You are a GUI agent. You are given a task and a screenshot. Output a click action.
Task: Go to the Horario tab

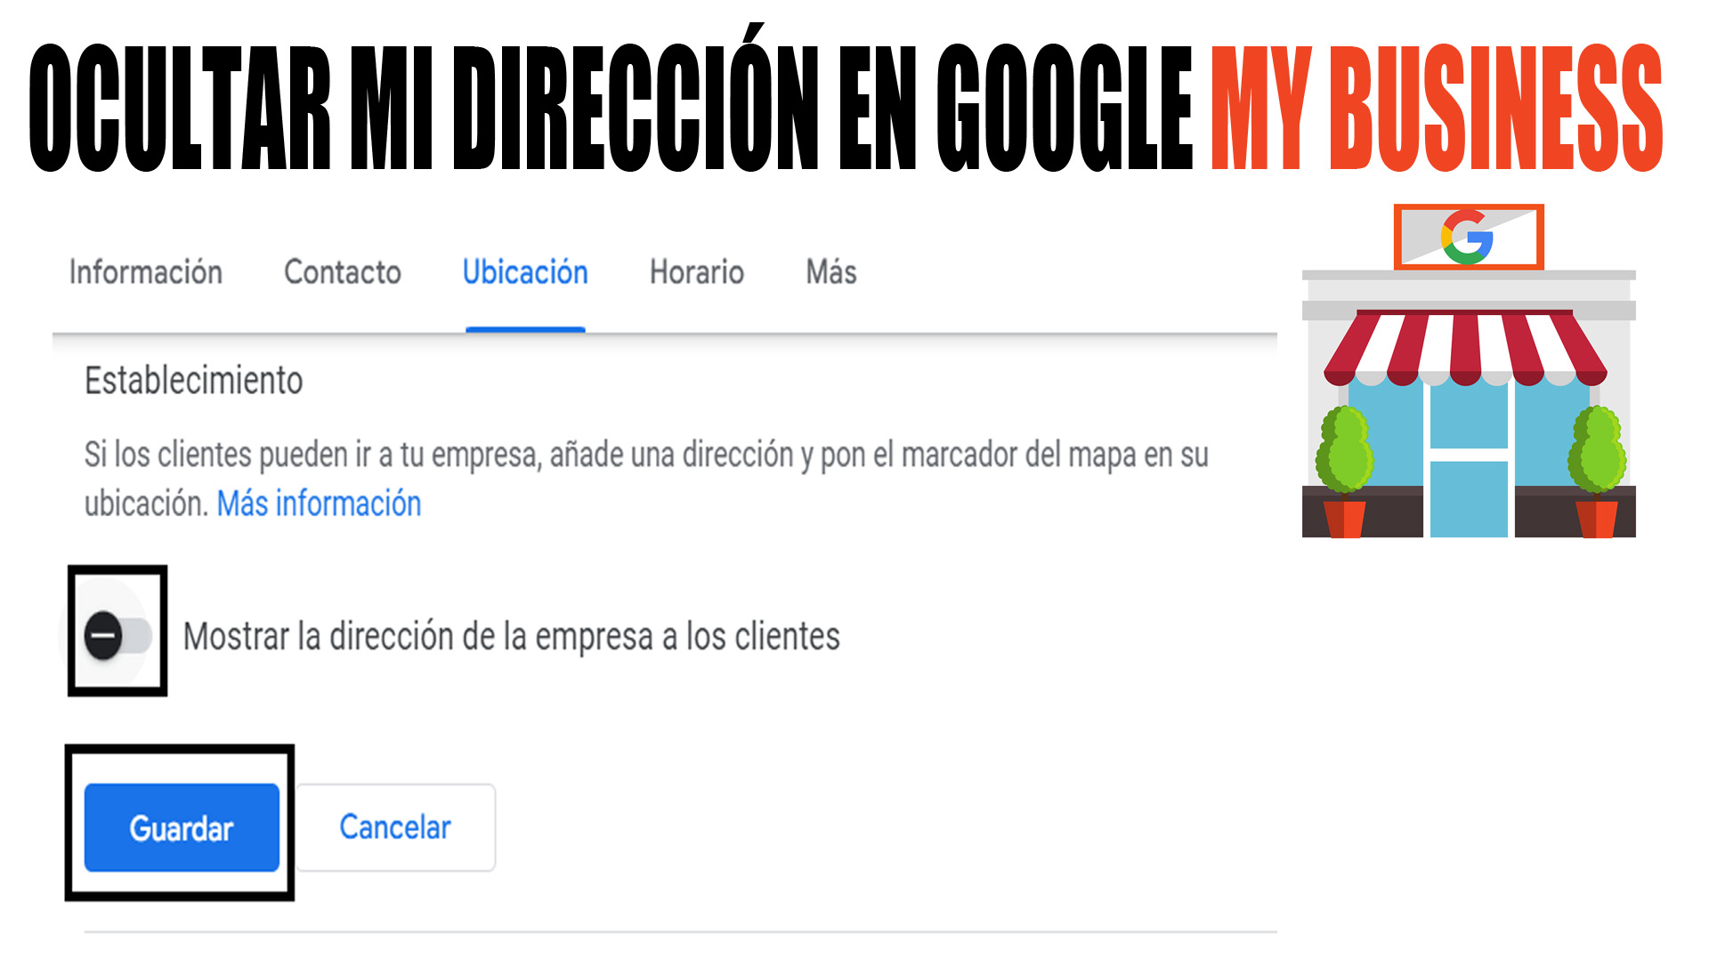point(697,272)
